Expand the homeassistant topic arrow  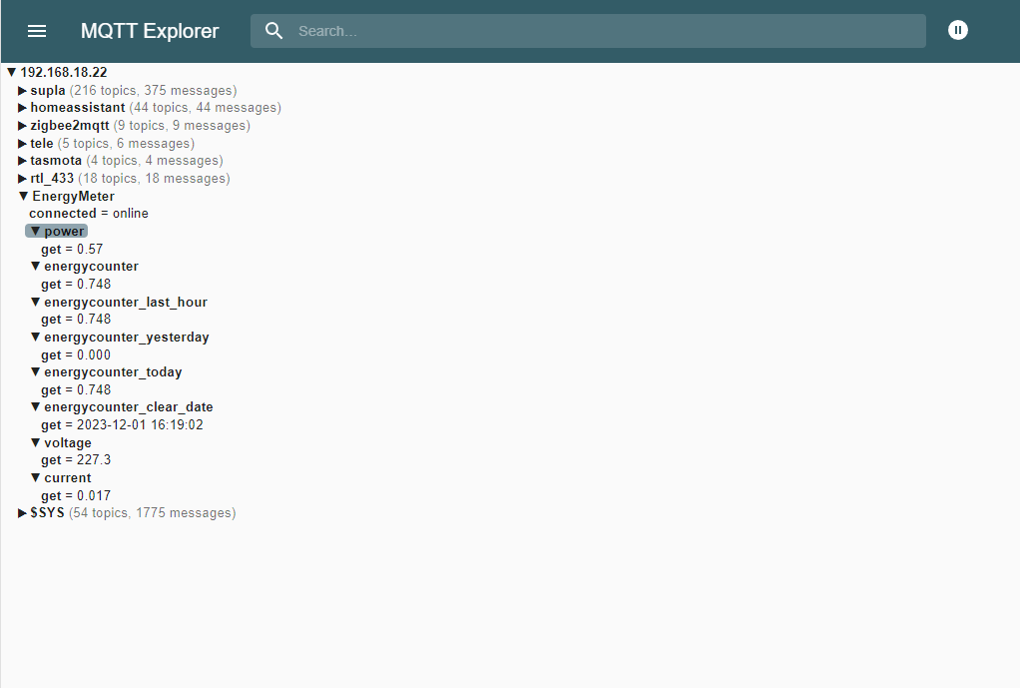(22, 108)
